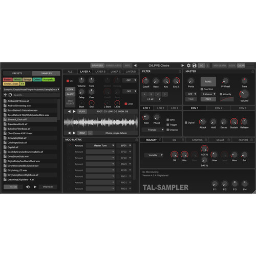Viewport: 256px width, 256px height.
Task: Switch to the LAYER B tab
Action: pos(100,72)
